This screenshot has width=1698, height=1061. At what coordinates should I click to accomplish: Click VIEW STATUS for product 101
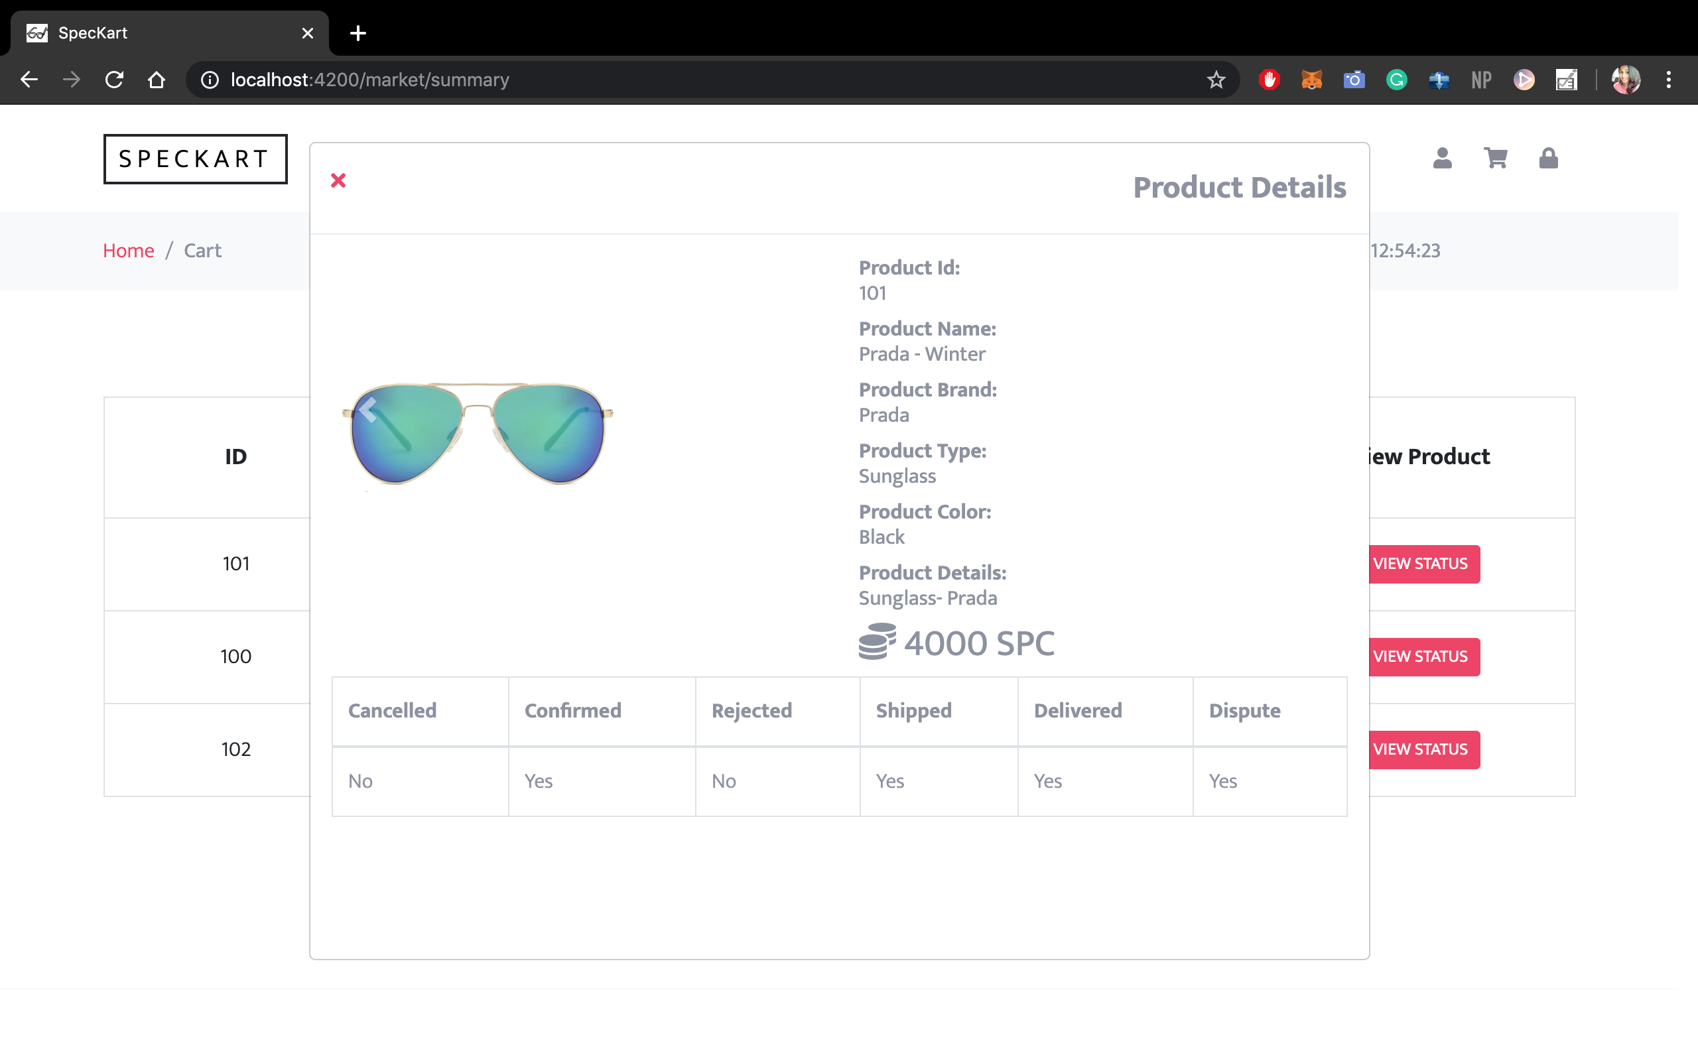point(1420,564)
